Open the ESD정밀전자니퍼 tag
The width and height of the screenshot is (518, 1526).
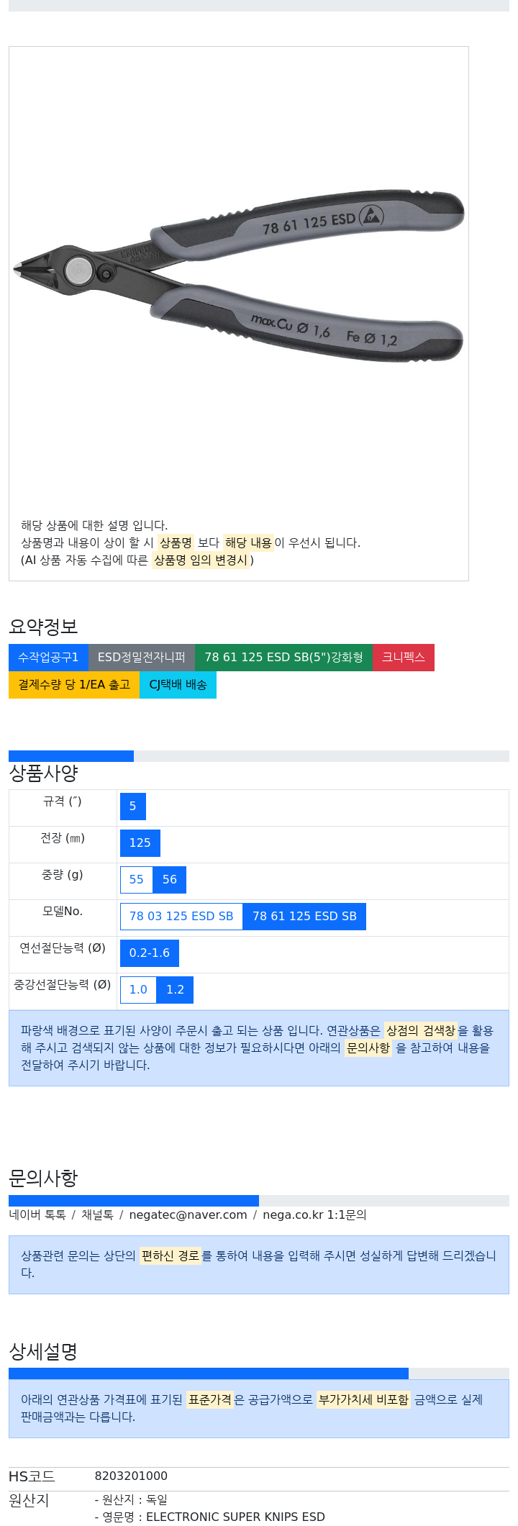click(142, 658)
